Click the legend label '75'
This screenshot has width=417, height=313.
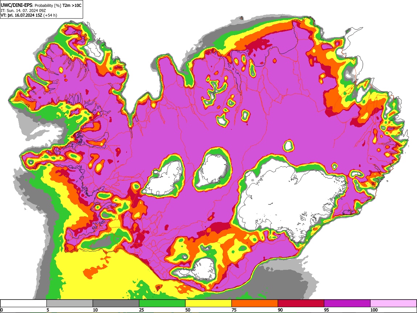[234, 310]
